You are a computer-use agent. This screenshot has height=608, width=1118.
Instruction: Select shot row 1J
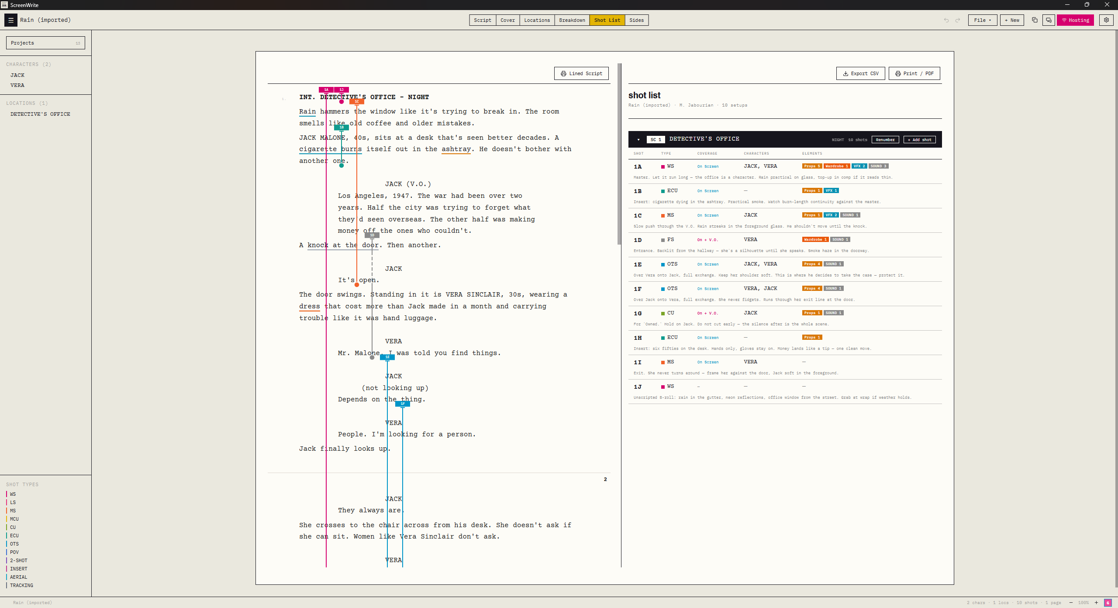point(785,391)
